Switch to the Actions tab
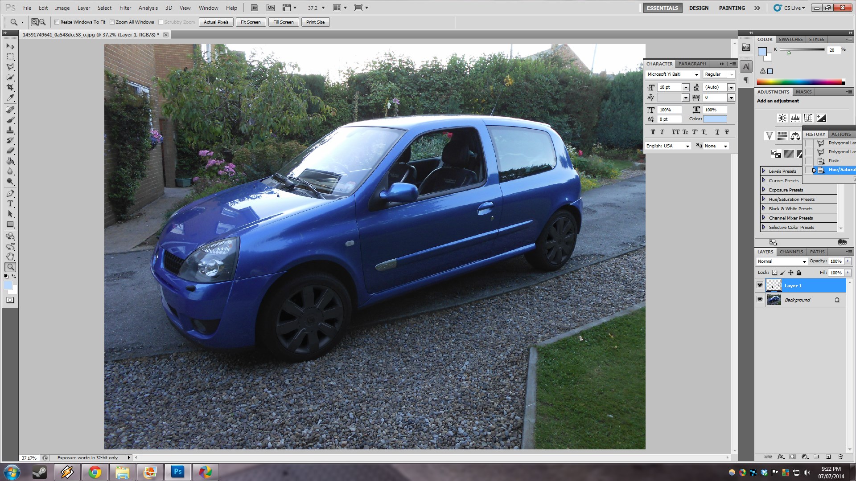This screenshot has height=481, width=856. 841,134
